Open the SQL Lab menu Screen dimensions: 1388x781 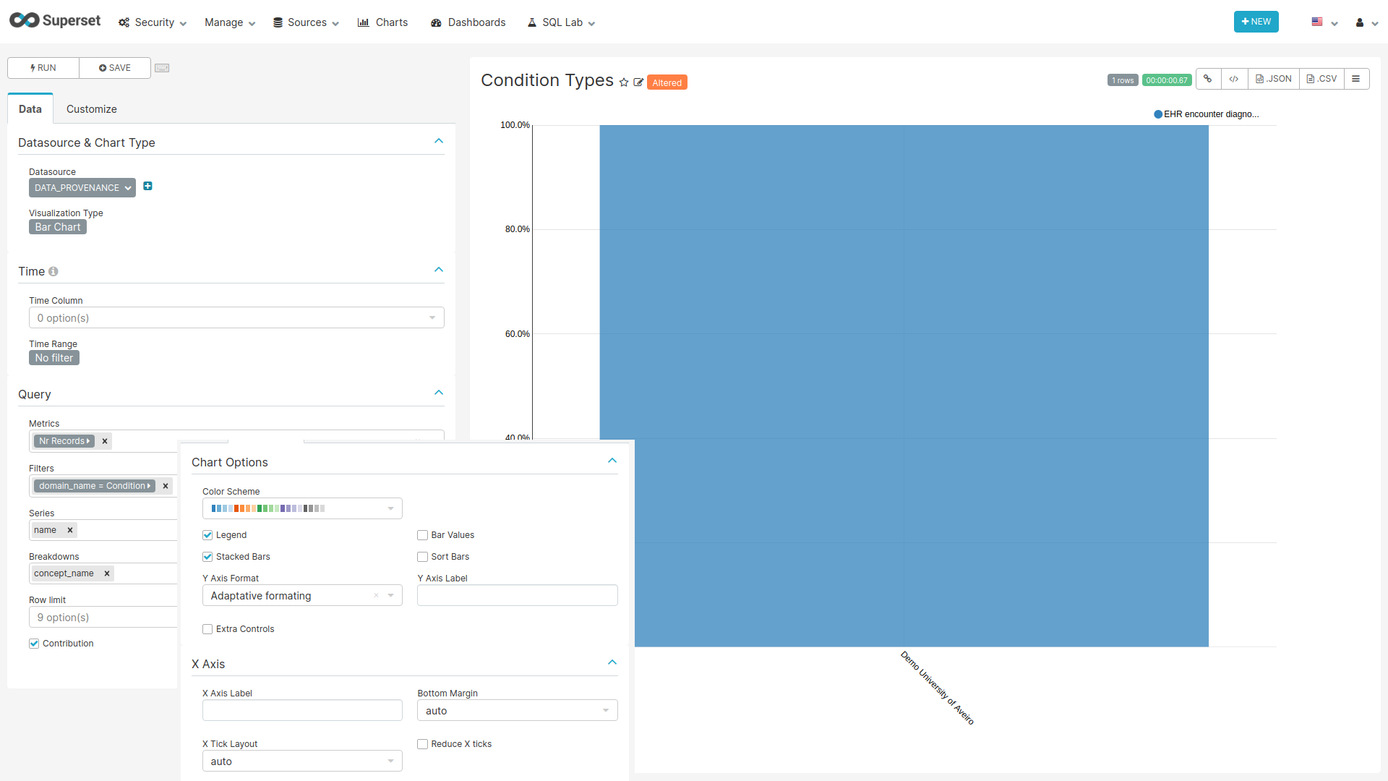[x=561, y=22]
